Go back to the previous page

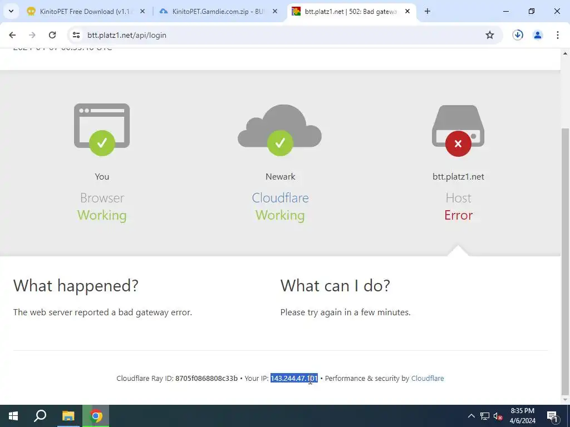[x=12, y=35]
